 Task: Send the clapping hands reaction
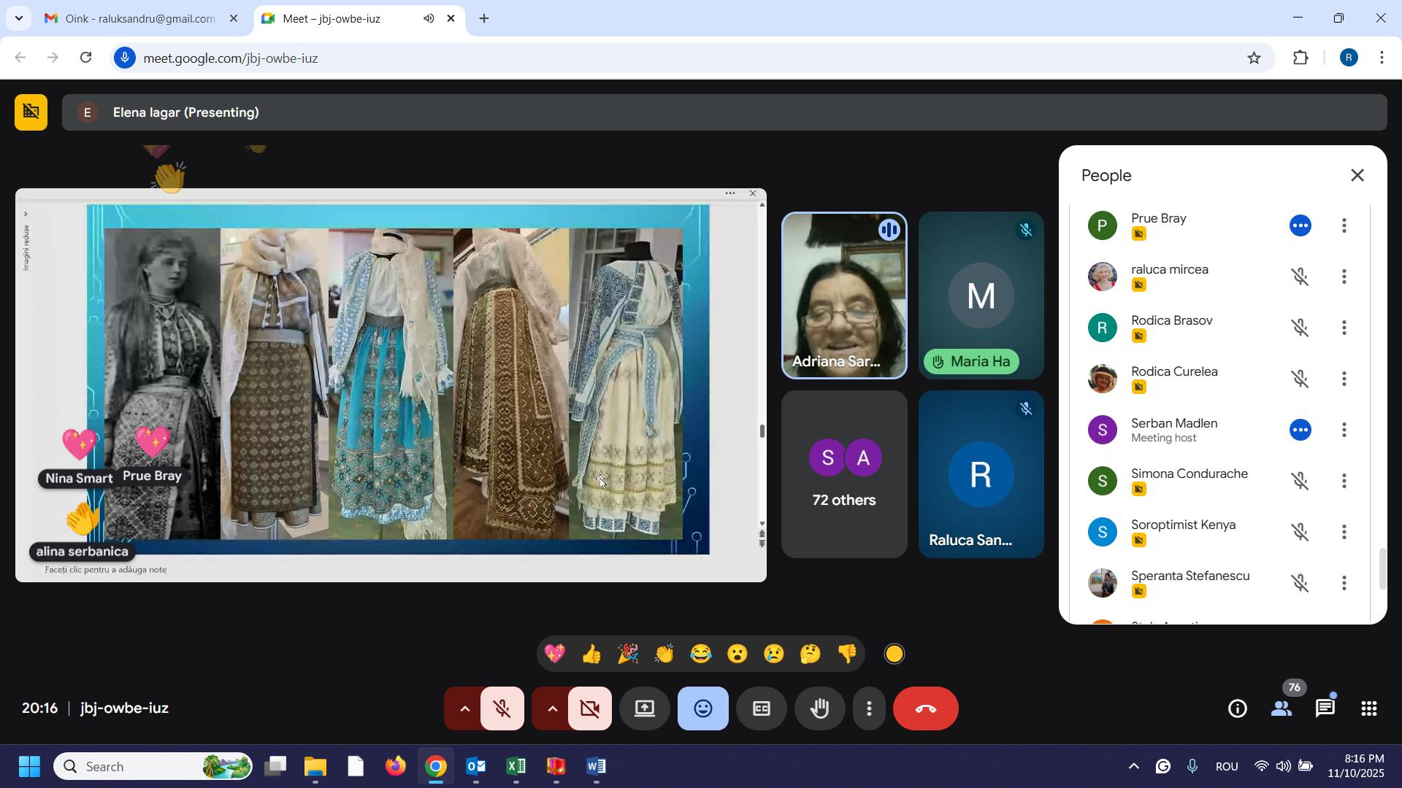(x=664, y=654)
